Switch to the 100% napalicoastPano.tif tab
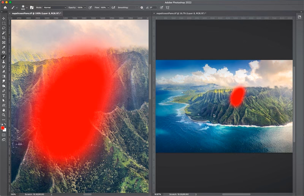This screenshot has height=196, width=304. tap(36, 13)
